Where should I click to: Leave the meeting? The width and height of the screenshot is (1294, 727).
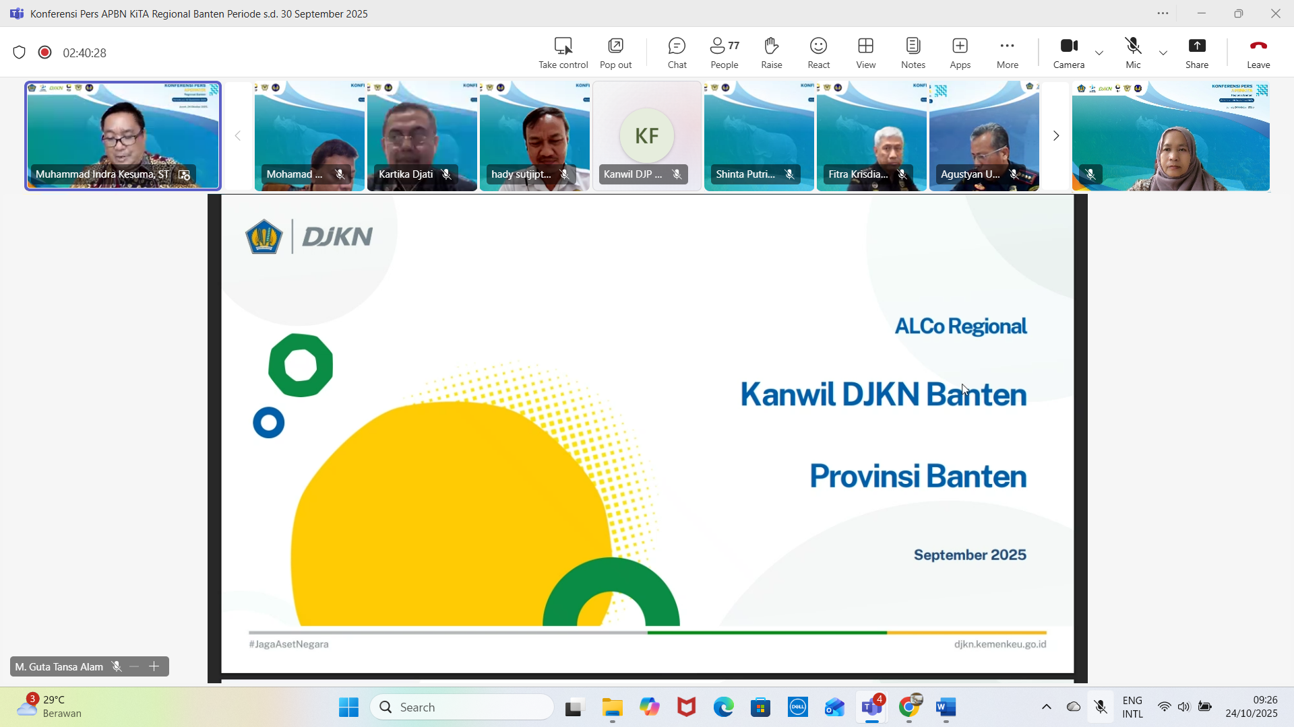click(1258, 53)
